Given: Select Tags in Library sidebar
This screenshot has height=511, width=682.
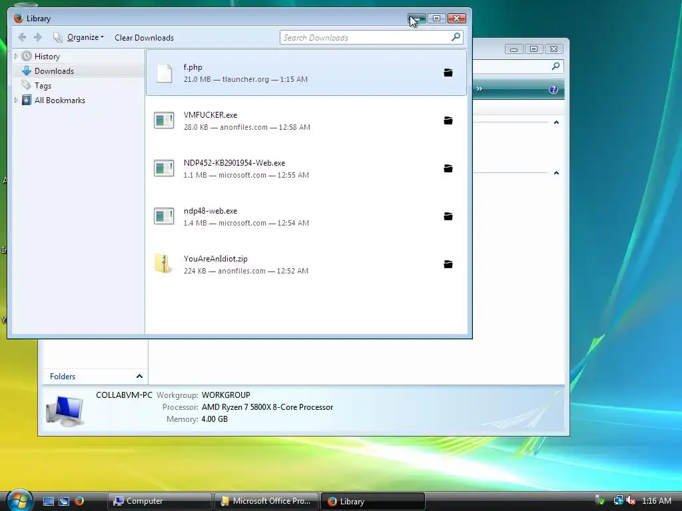Looking at the screenshot, I should click(43, 86).
